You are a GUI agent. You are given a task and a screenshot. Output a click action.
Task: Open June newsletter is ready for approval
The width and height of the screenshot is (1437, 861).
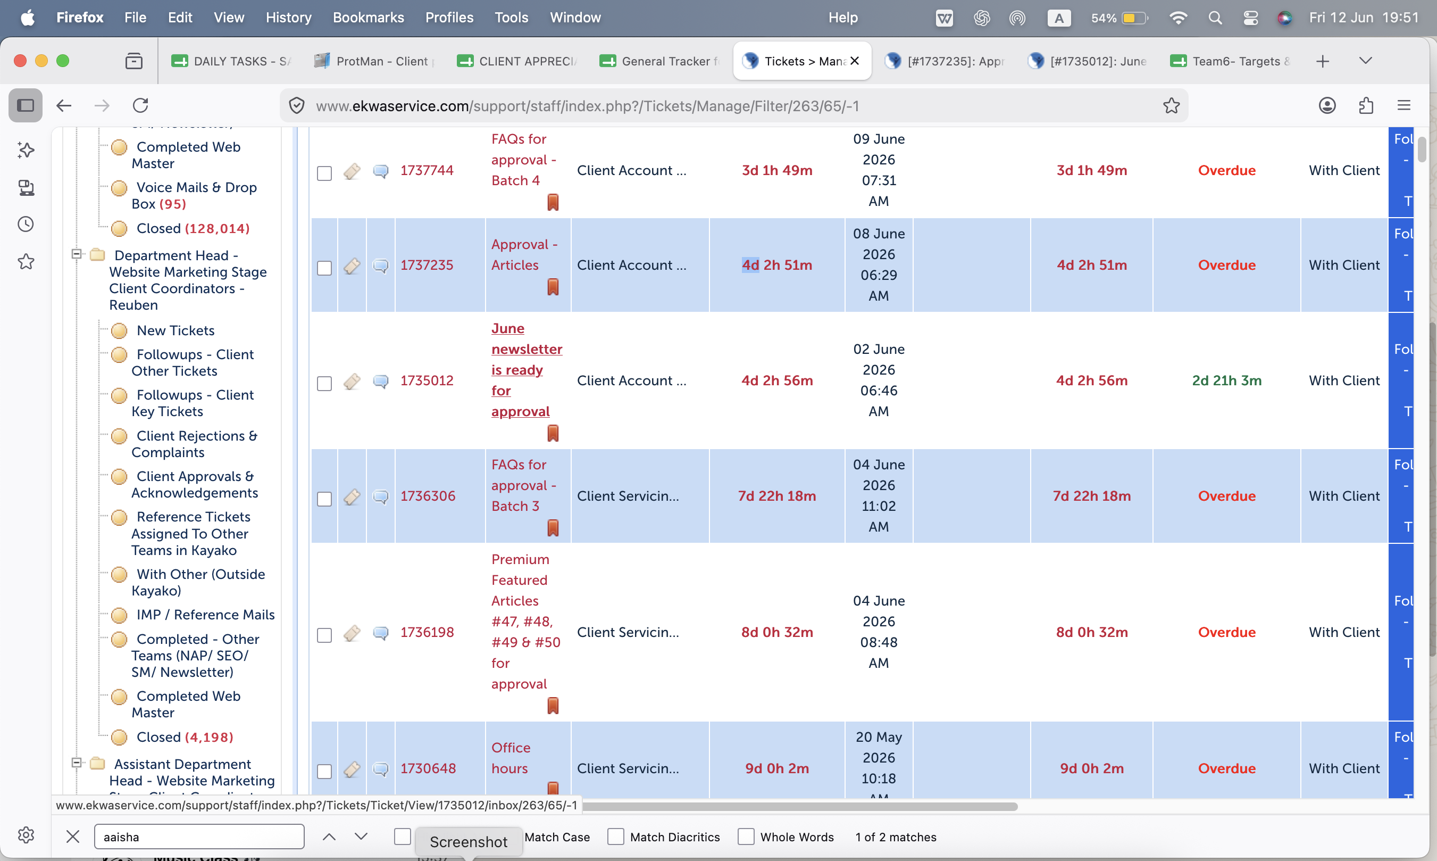(527, 370)
